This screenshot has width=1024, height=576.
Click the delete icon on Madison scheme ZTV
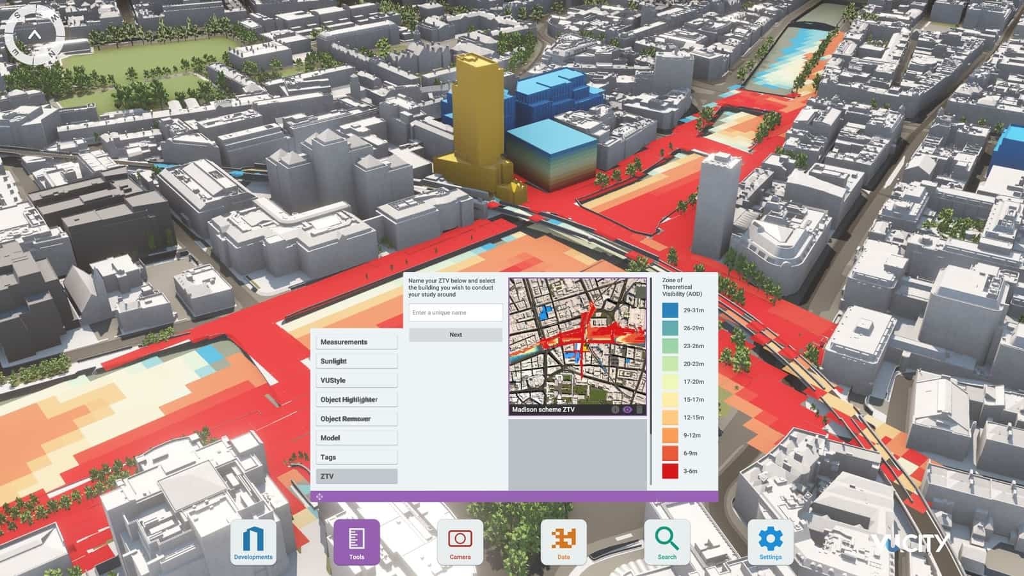point(639,410)
